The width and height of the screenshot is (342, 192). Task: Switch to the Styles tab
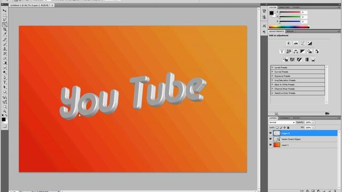296,7
